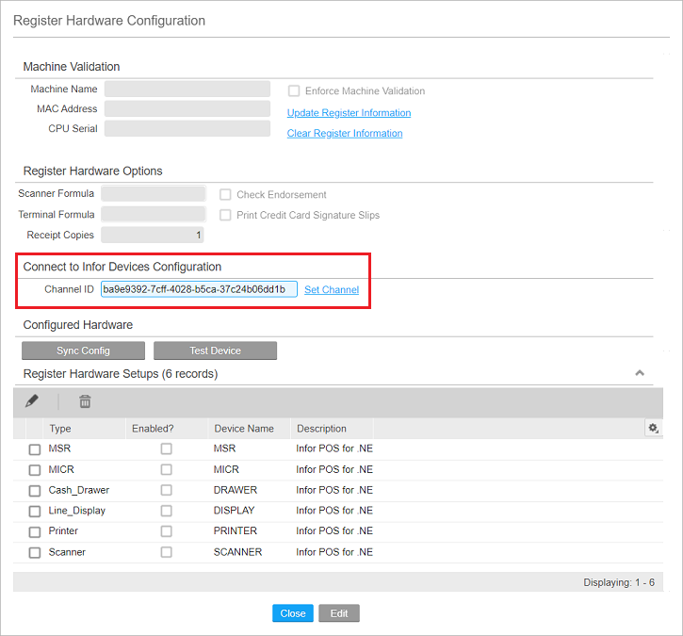
Task: Click the Close button
Action: (293, 613)
